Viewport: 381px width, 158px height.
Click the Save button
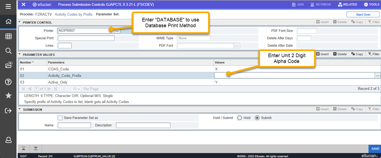pyautogui.click(x=375, y=149)
